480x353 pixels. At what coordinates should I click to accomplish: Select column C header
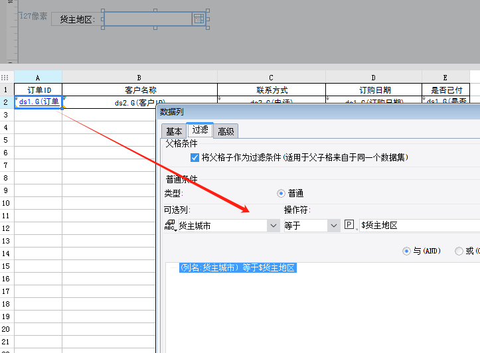pyautogui.click(x=272, y=78)
